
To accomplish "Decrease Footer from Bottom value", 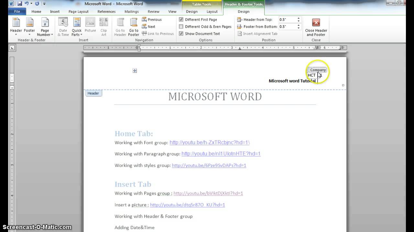I will point(299,28).
